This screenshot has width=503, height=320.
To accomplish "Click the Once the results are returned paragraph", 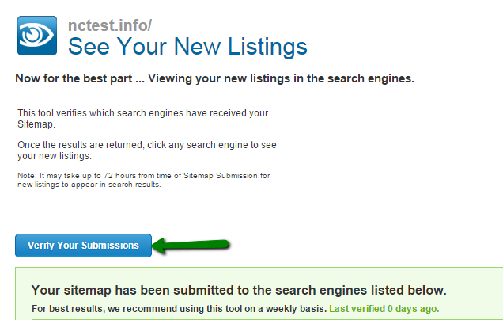I will [147, 150].
